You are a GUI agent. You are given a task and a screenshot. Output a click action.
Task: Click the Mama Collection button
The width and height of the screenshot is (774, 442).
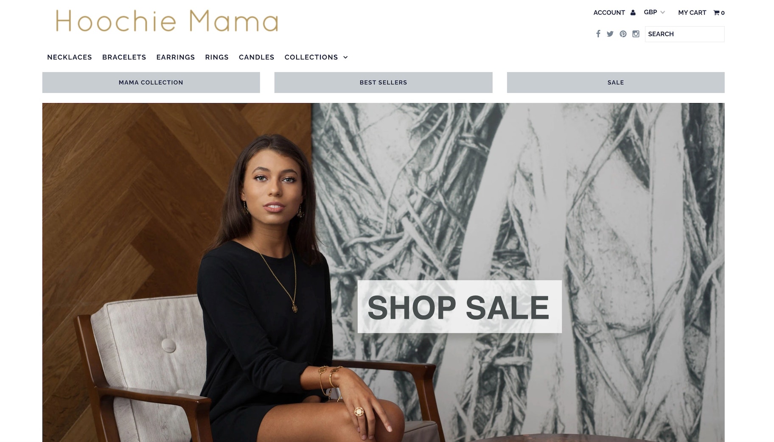click(151, 82)
